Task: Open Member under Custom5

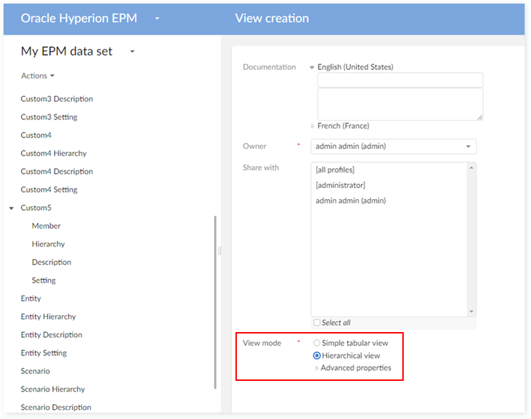Action: click(x=46, y=225)
